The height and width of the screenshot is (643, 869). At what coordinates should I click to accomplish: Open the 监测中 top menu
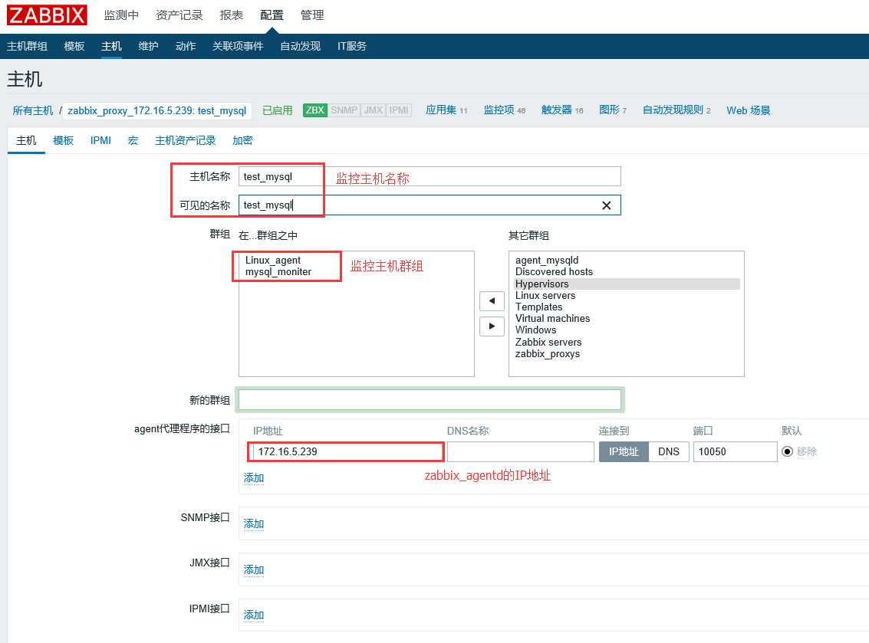click(x=121, y=15)
